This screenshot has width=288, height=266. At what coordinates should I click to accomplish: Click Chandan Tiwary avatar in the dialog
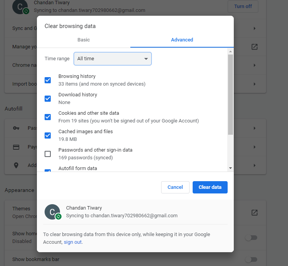coord(52,212)
